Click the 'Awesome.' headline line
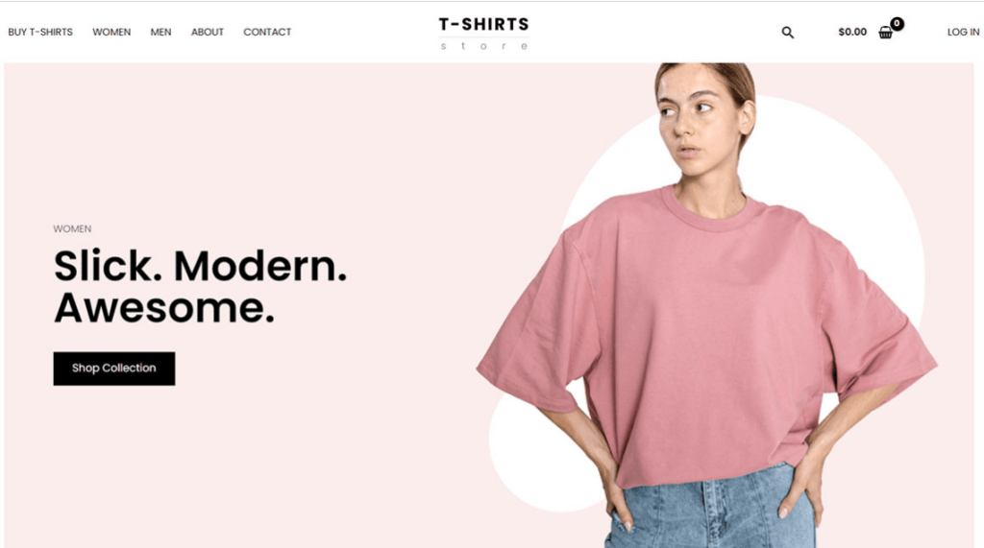The height and width of the screenshot is (548, 984). pyautogui.click(x=164, y=308)
